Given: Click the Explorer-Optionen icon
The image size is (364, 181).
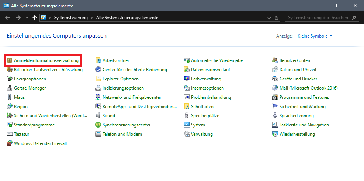Looking at the screenshot, I should click(98, 79).
